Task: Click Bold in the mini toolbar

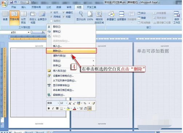Action: 49,108
